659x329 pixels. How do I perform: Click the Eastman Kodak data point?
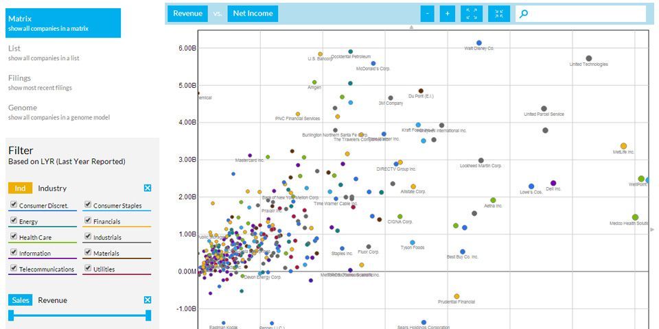pyautogui.click(x=224, y=323)
